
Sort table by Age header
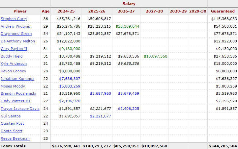tap(46, 11)
